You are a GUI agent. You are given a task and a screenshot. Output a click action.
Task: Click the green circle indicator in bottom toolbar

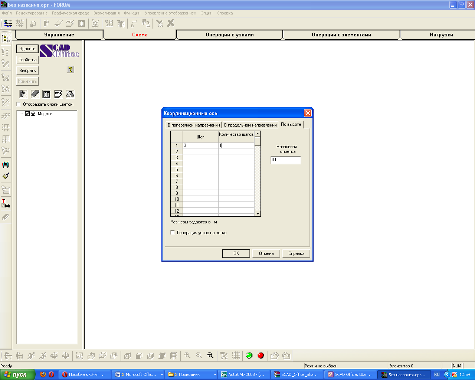click(249, 356)
